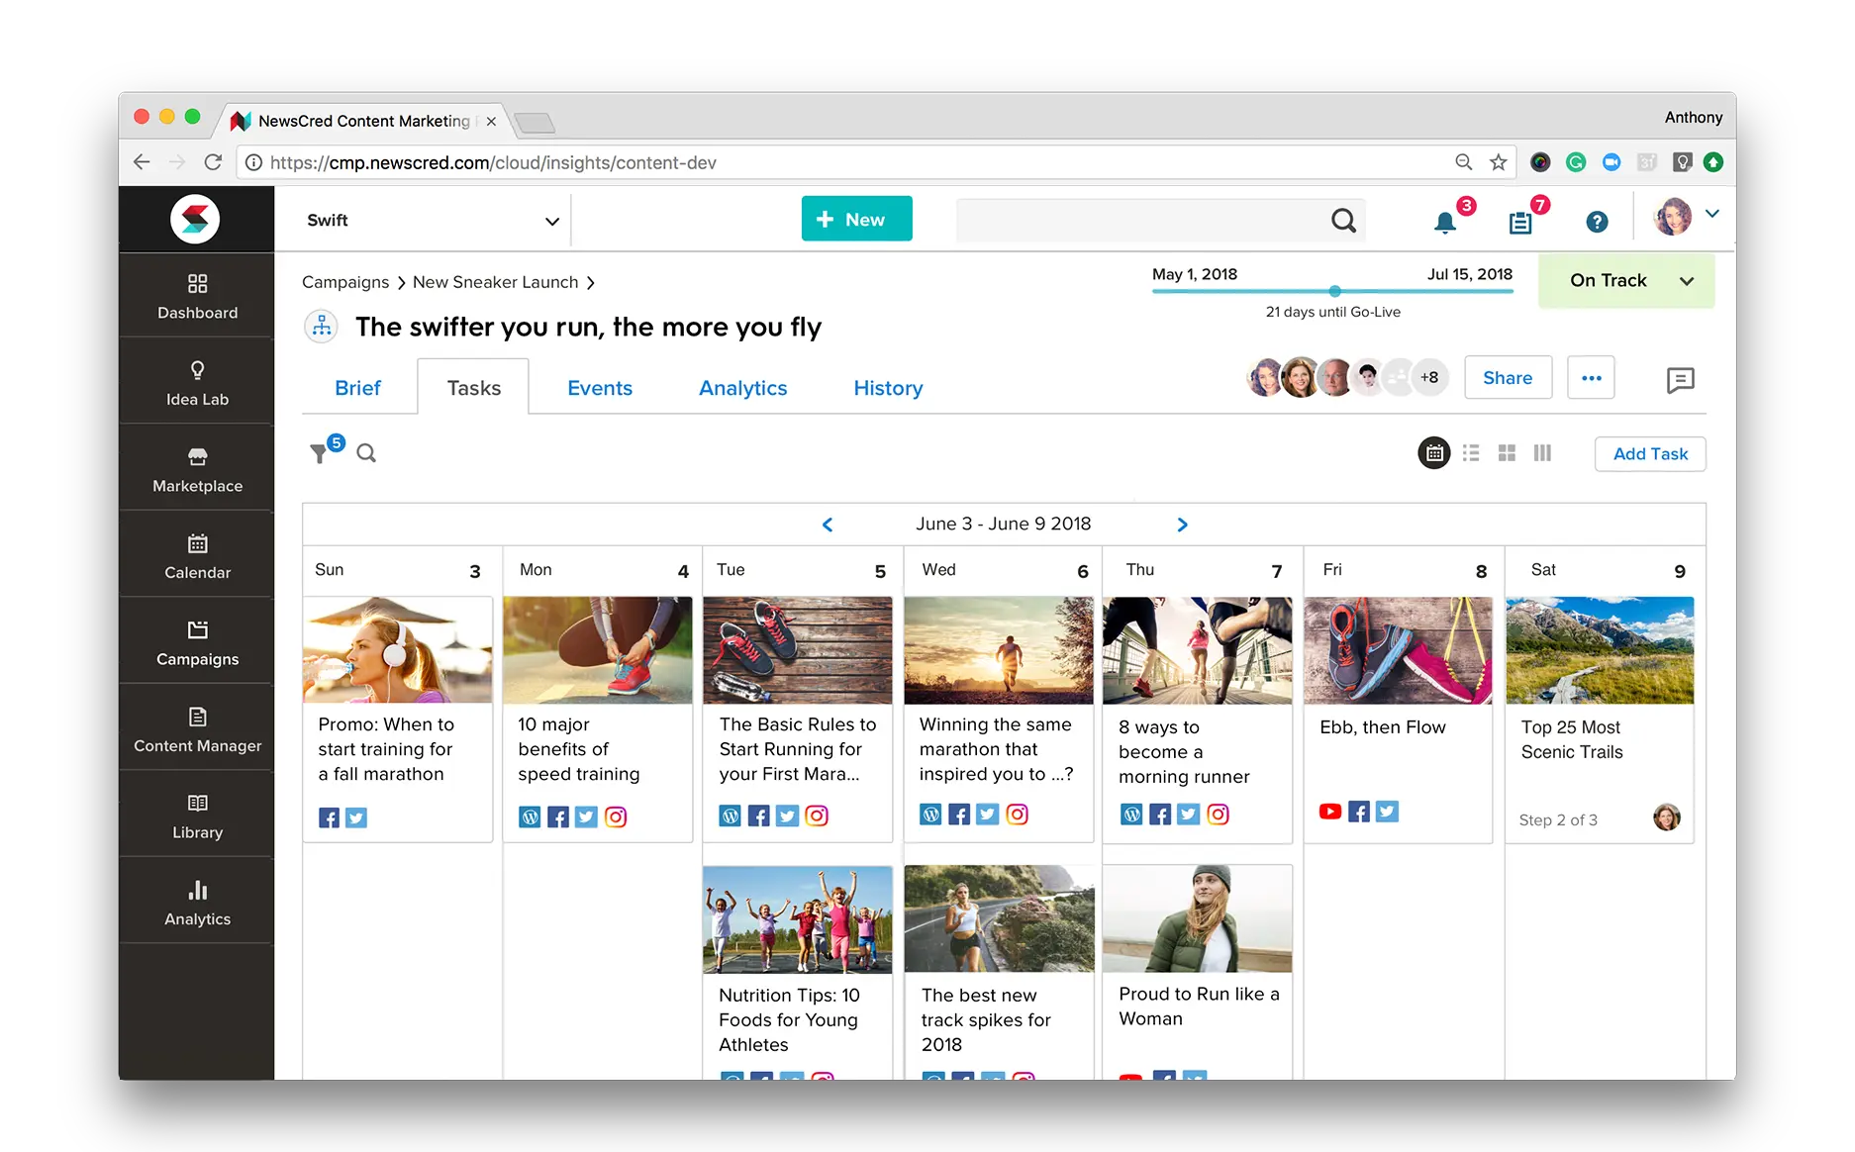Go to Marketplace in sidebar
1855x1152 pixels.
[197, 469]
